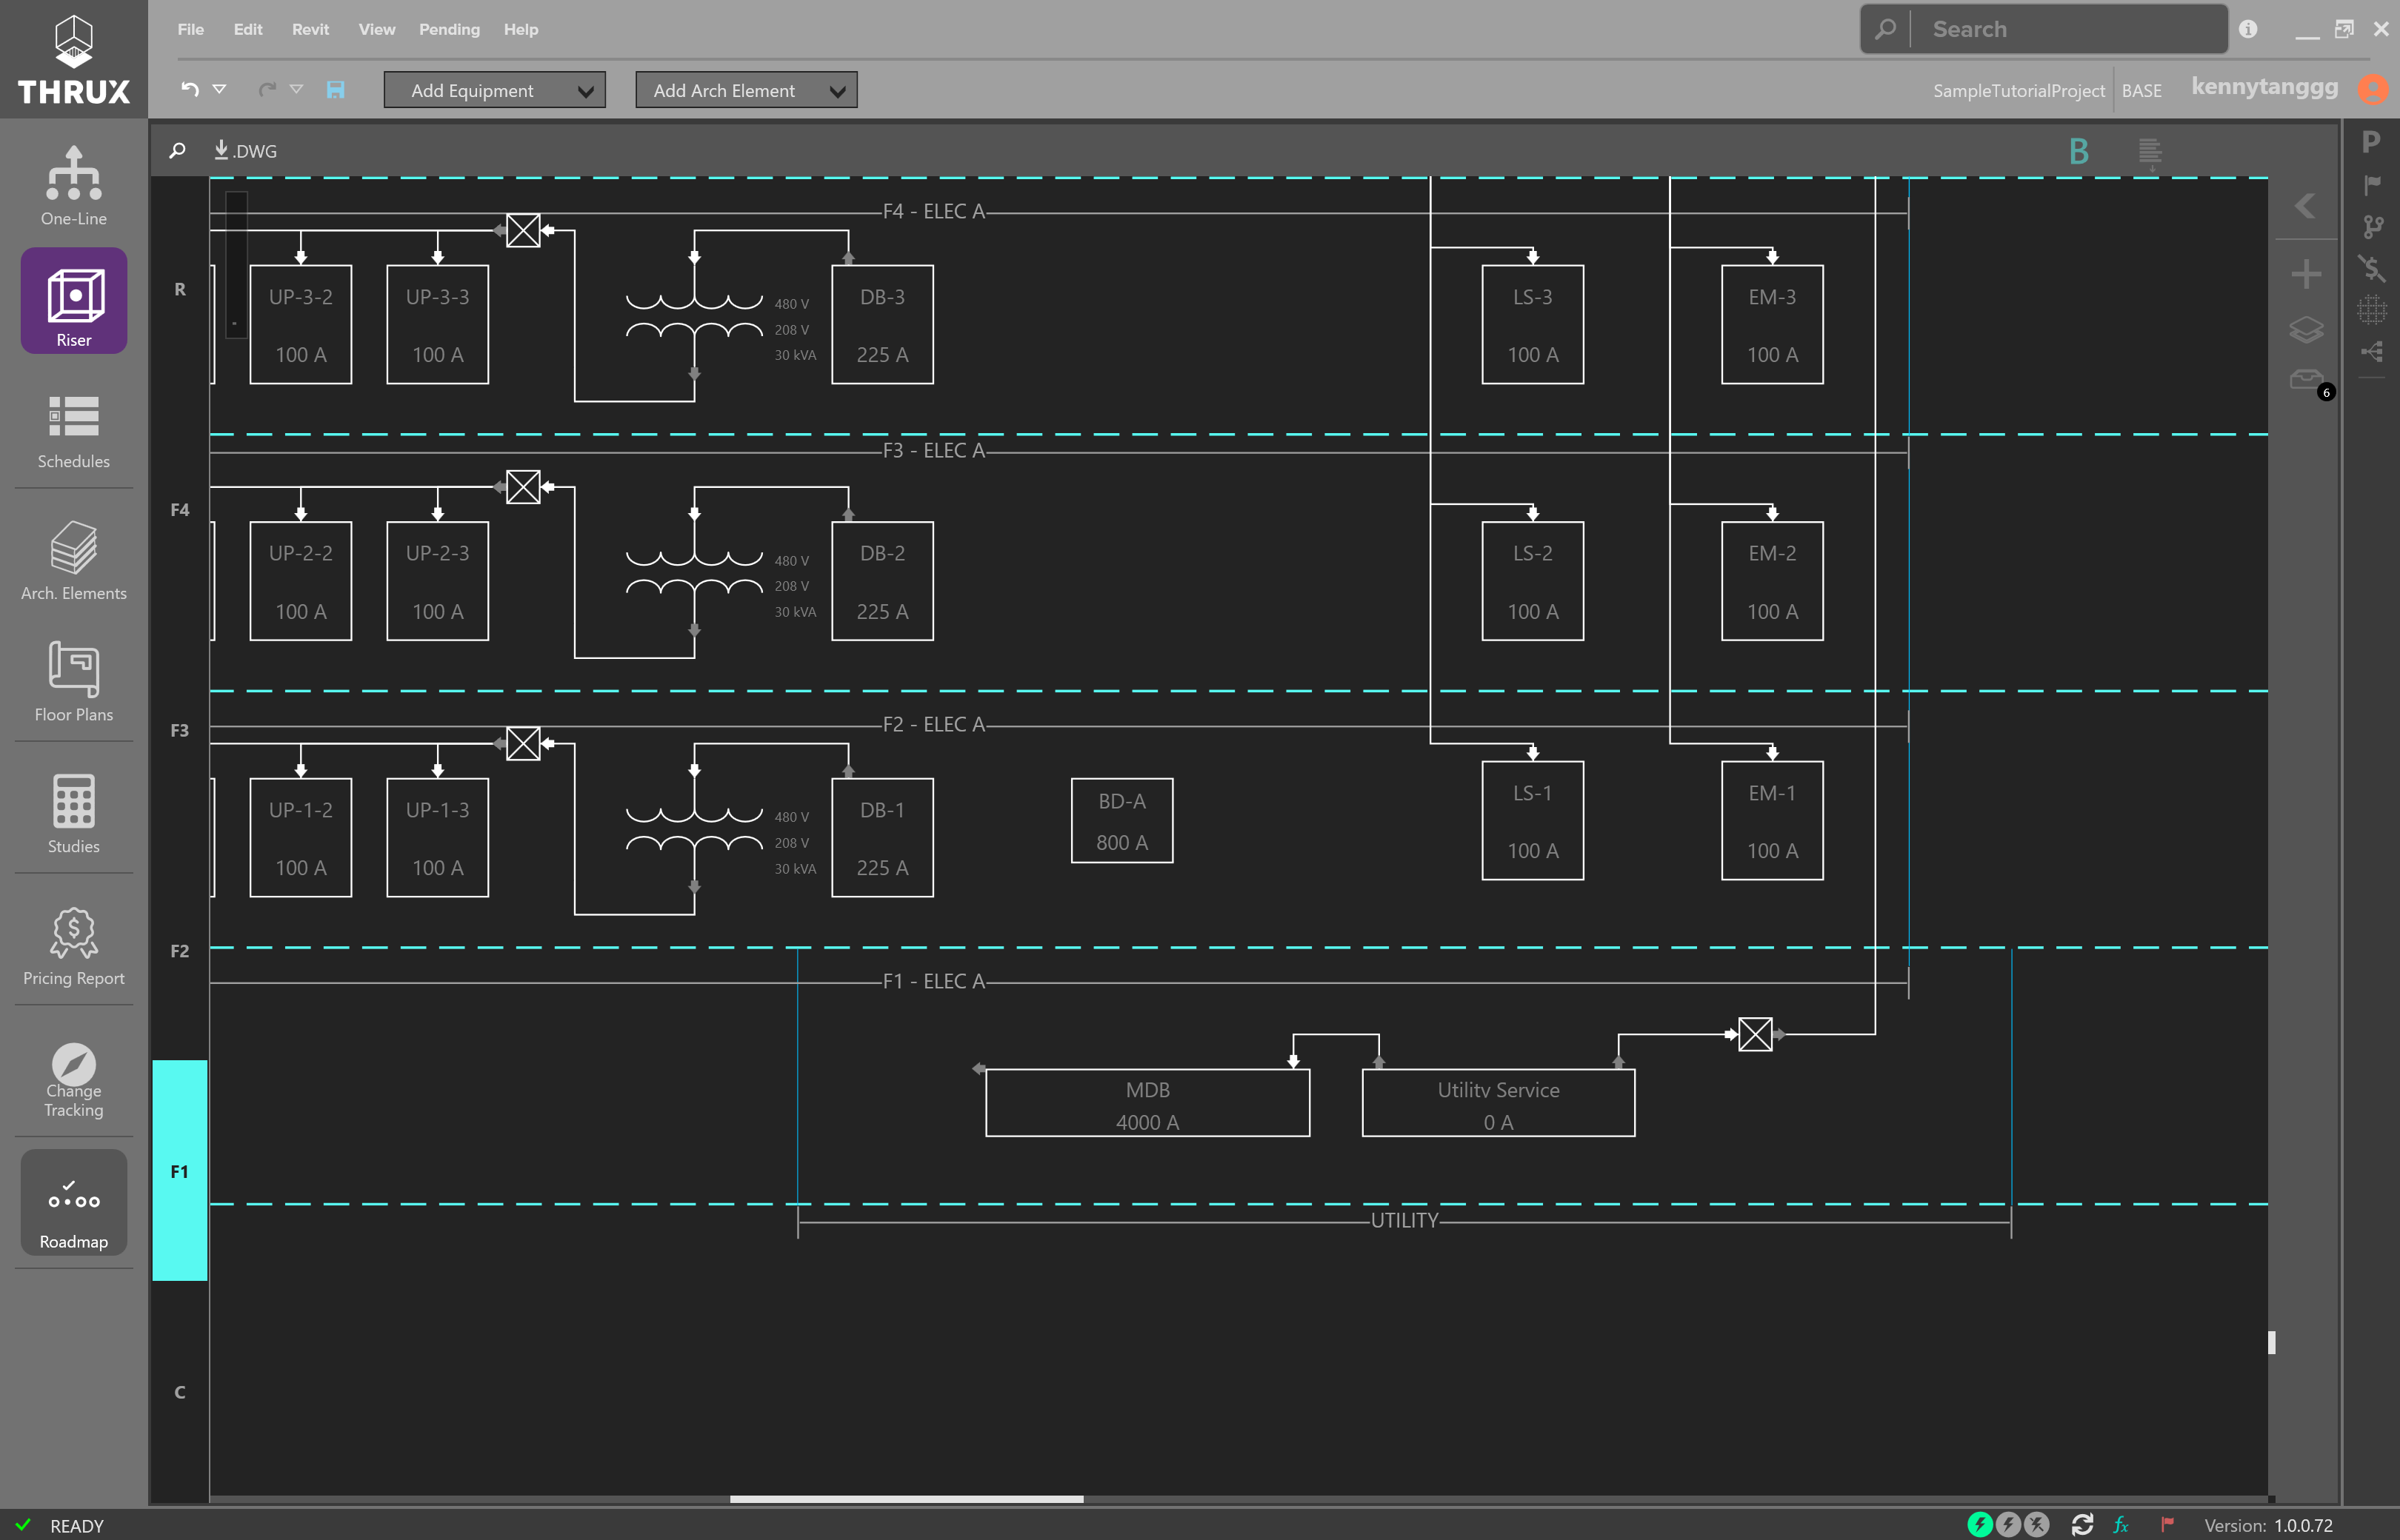Click the green lightning bolt status icon

(1979, 1525)
